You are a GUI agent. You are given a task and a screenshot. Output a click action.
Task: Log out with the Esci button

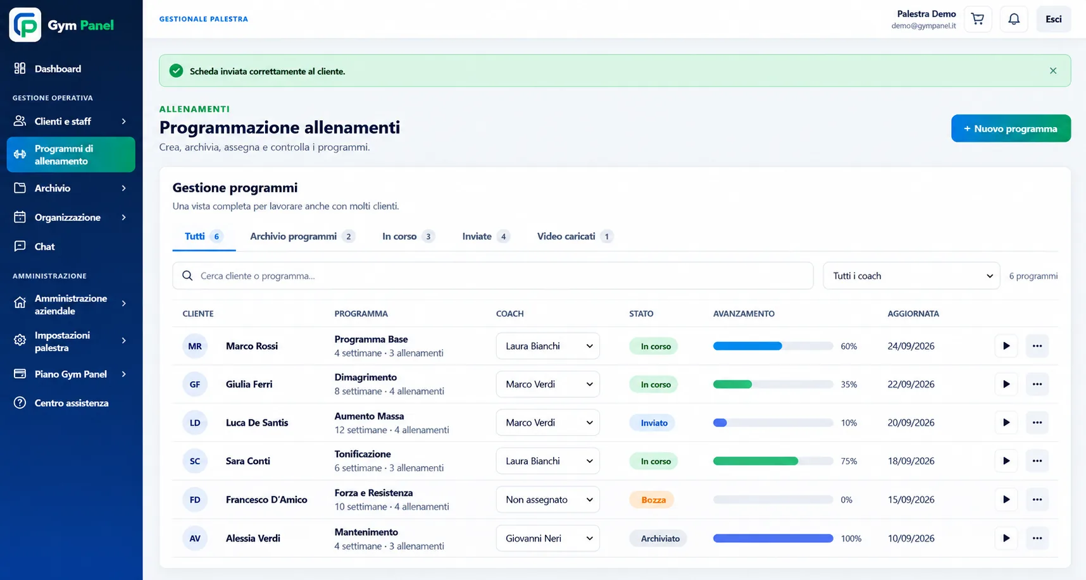coord(1054,19)
